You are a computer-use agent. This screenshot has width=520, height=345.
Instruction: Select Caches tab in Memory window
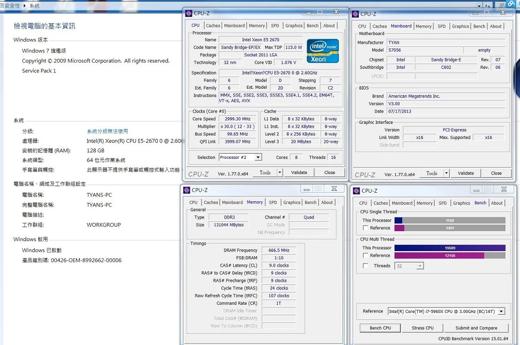211,203
